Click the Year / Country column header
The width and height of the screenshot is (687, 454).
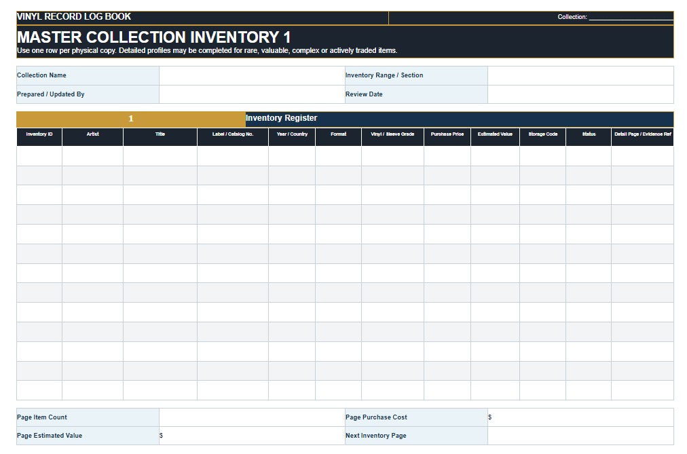point(292,136)
